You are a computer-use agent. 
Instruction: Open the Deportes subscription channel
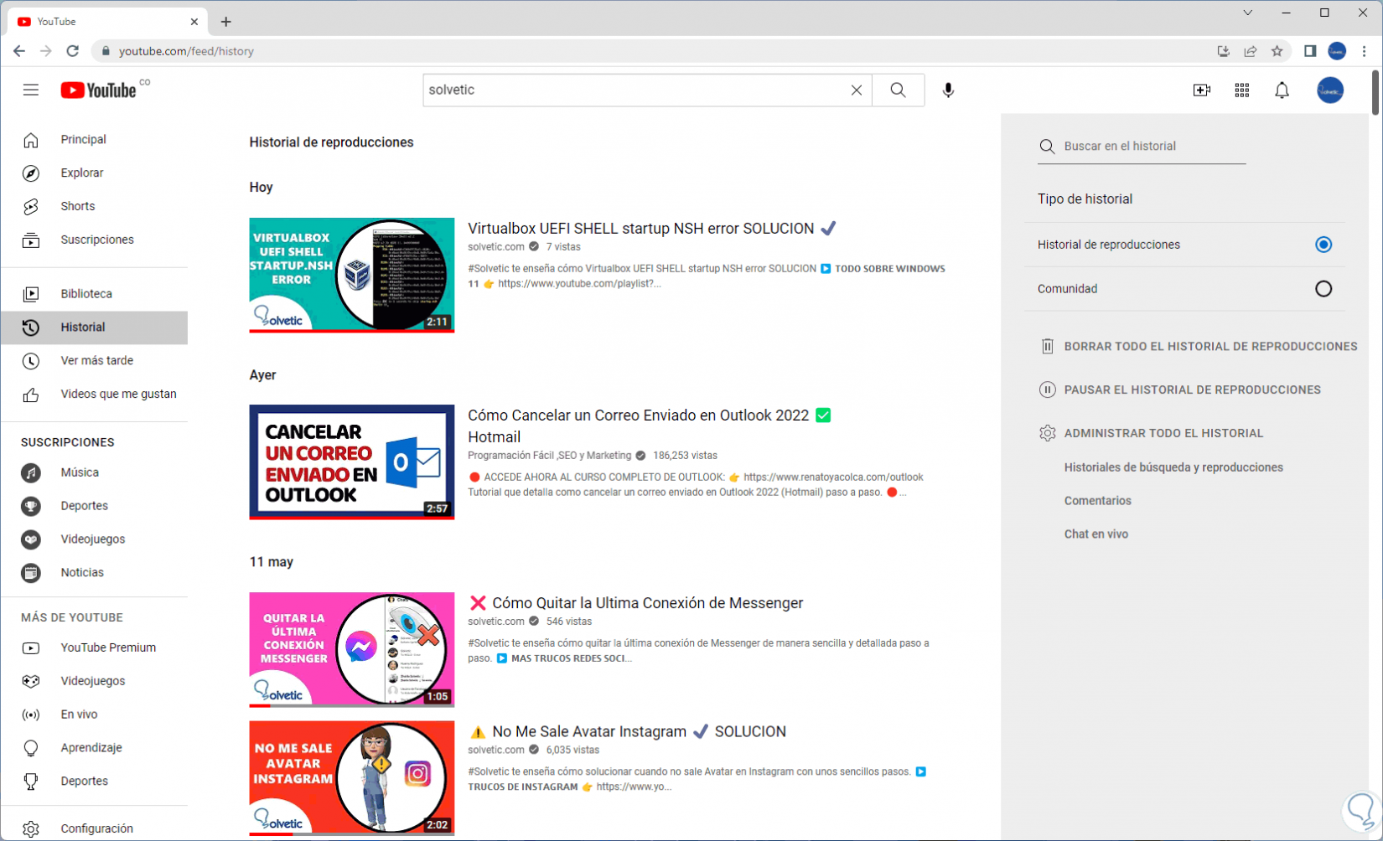coord(95,506)
